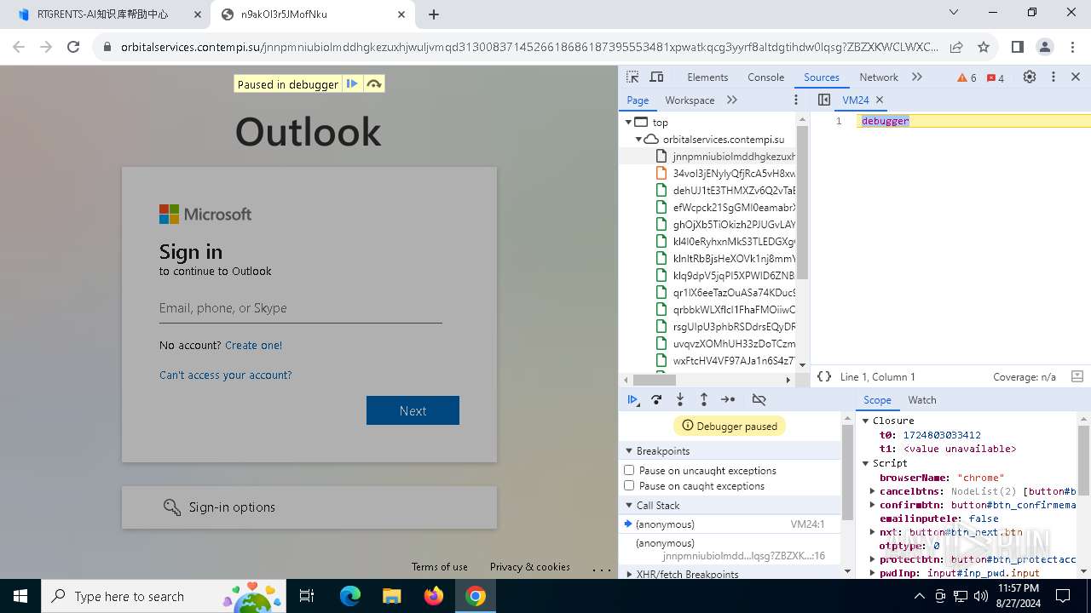Open DevTools customize menu (three dots)

tap(1053, 77)
